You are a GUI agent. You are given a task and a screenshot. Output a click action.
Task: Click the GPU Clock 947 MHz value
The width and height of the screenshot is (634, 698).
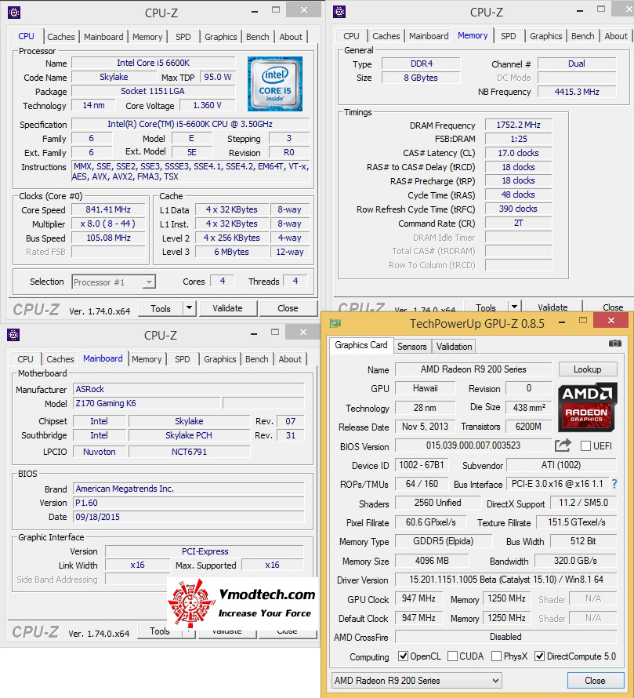(x=418, y=598)
